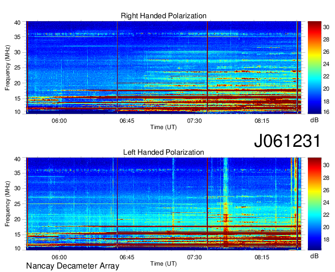Pick 15 MHz tick on left-handed frequency axis
Image resolution: width=335 pixels, height=272 pixels.
[x=17, y=235]
